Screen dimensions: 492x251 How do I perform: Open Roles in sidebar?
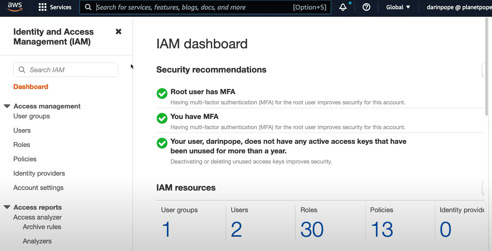pos(22,145)
